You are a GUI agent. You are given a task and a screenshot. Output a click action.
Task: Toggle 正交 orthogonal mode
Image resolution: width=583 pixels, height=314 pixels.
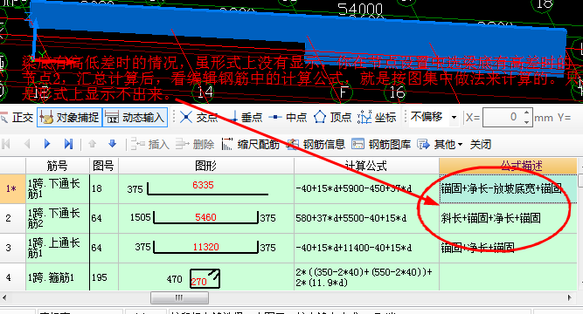tap(17, 118)
